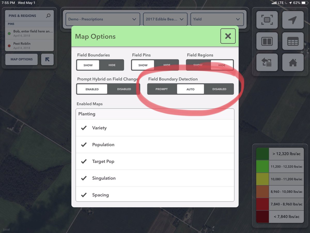Select the dark green legend swatch

click(262, 154)
